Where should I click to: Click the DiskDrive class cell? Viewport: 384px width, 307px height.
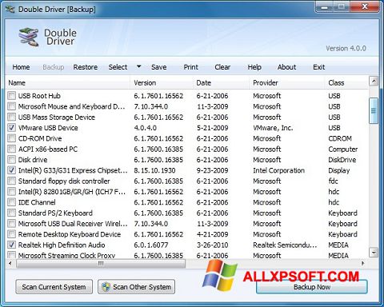342,160
